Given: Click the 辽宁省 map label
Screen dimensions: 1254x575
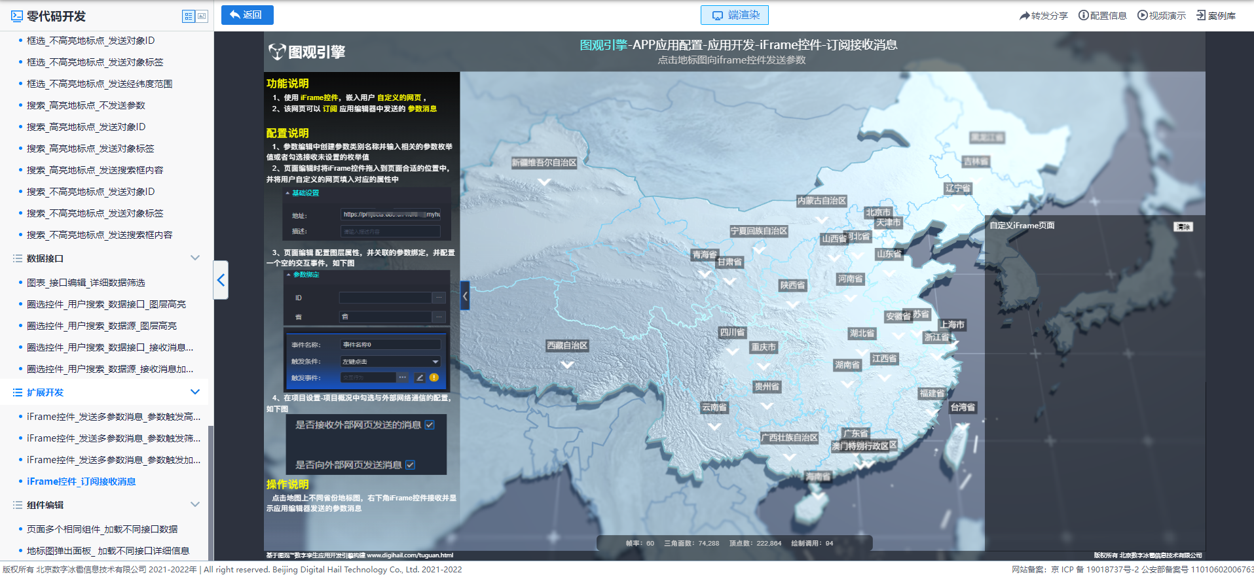Looking at the screenshot, I should coord(958,188).
